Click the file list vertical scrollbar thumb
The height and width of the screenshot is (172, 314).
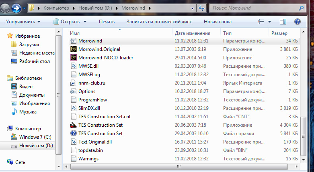(304, 136)
